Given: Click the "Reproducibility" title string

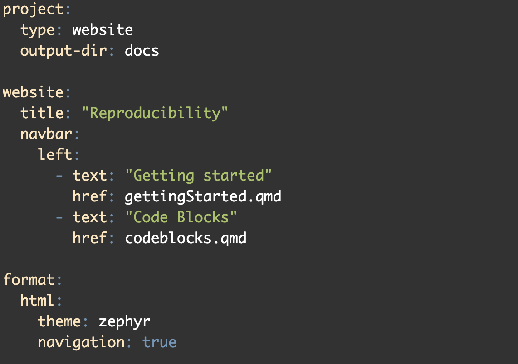Looking at the screenshot, I should coord(155,113).
